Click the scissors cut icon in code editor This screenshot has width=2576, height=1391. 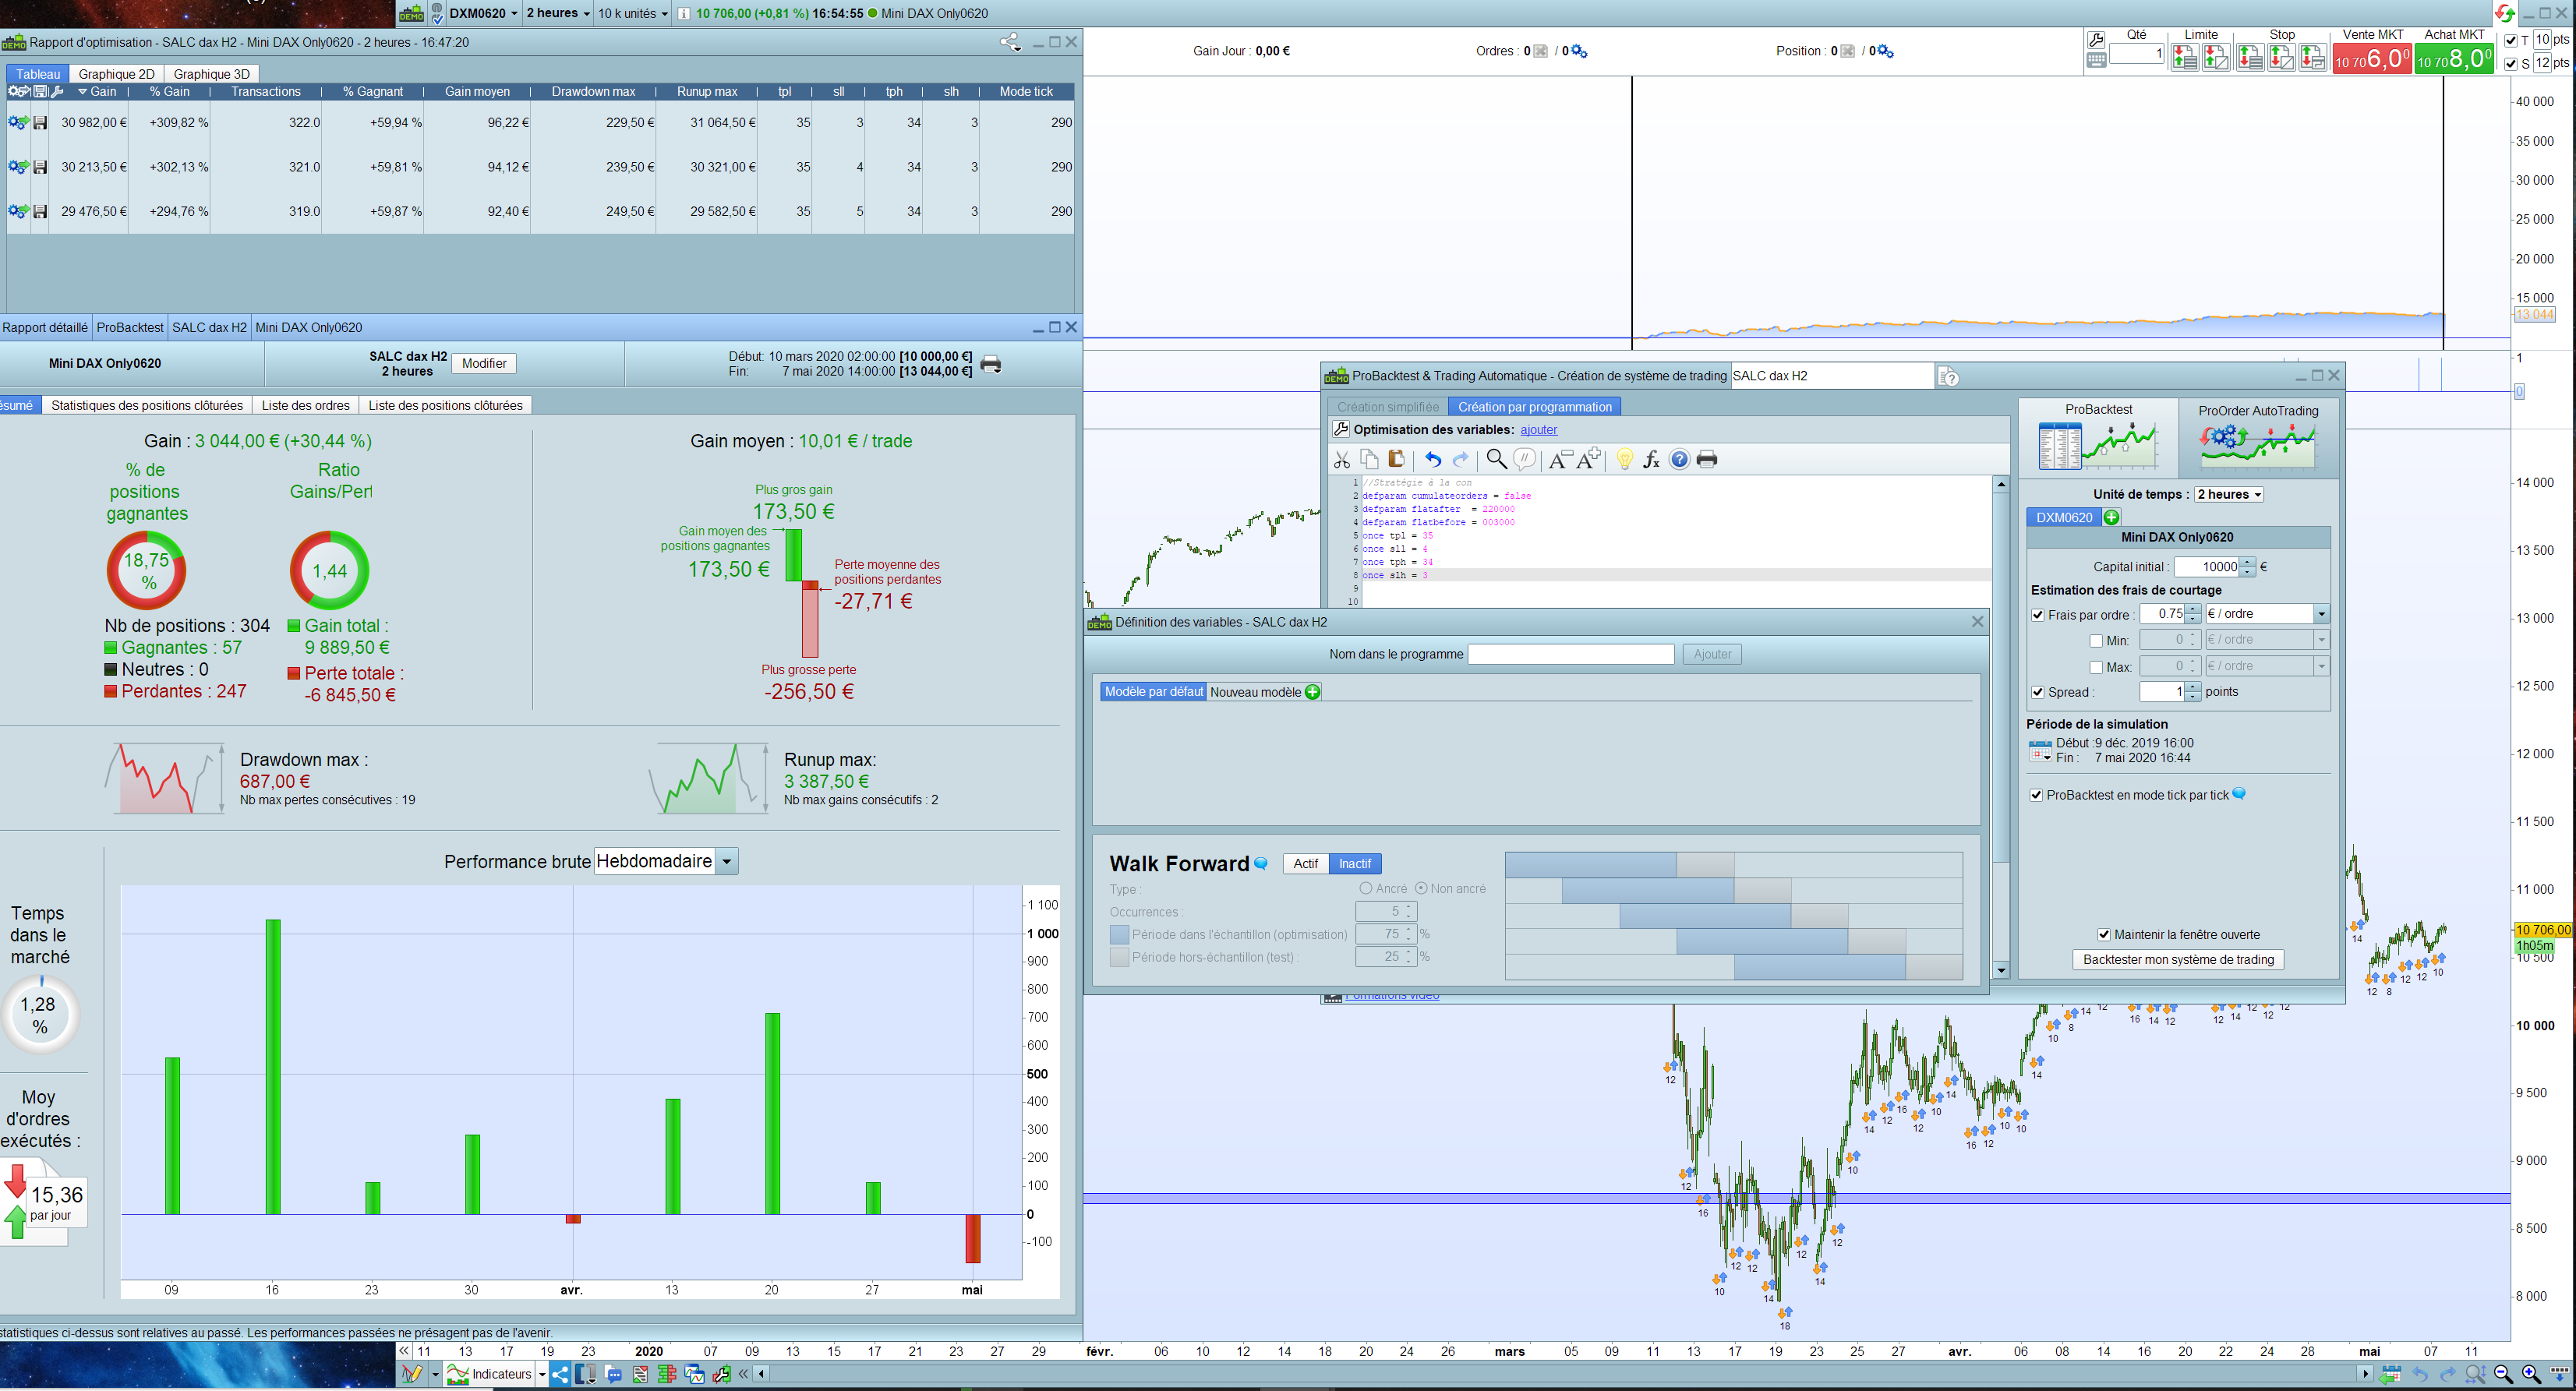[x=1342, y=459]
